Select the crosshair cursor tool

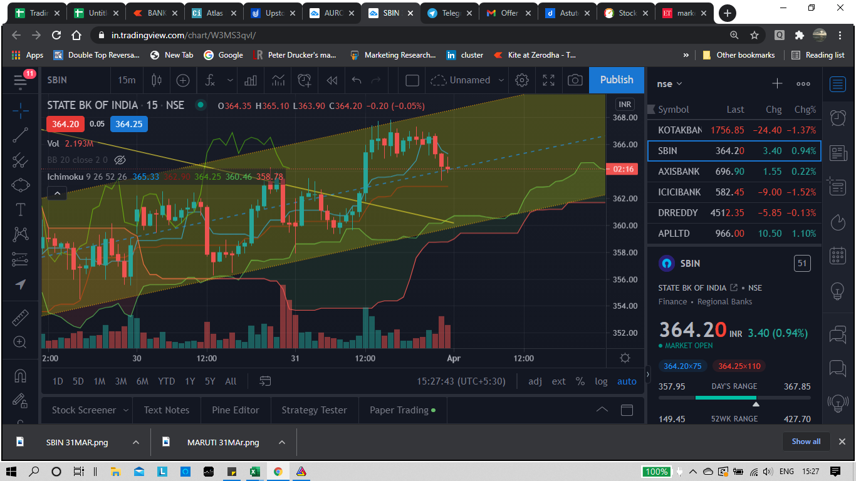pyautogui.click(x=20, y=111)
